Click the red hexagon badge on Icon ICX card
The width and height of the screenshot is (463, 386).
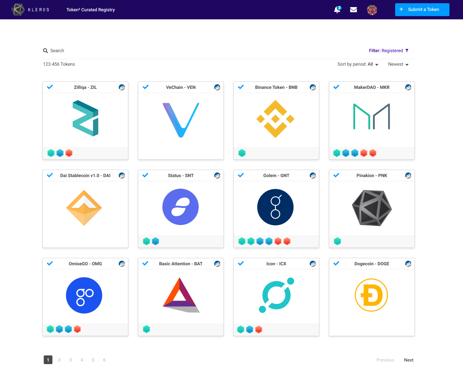pyautogui.click(x=259, y=329)
